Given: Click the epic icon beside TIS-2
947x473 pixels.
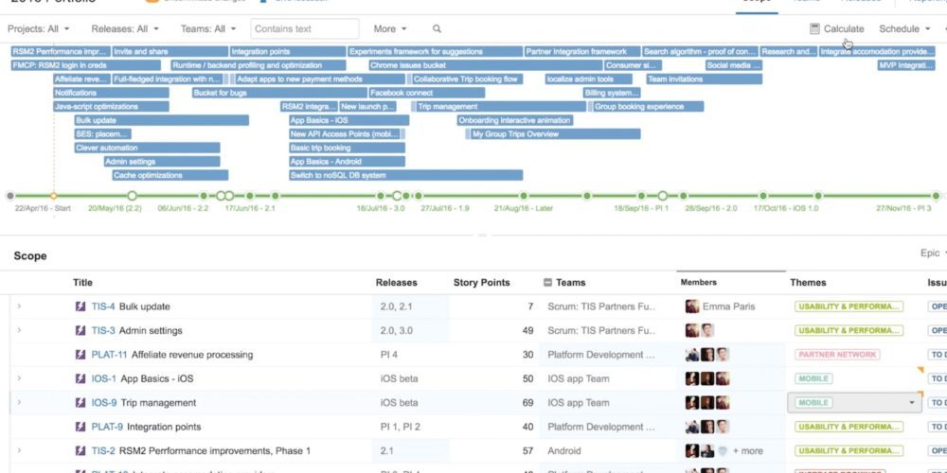Looking at the screenshot, I should click(x=80, y=451).
